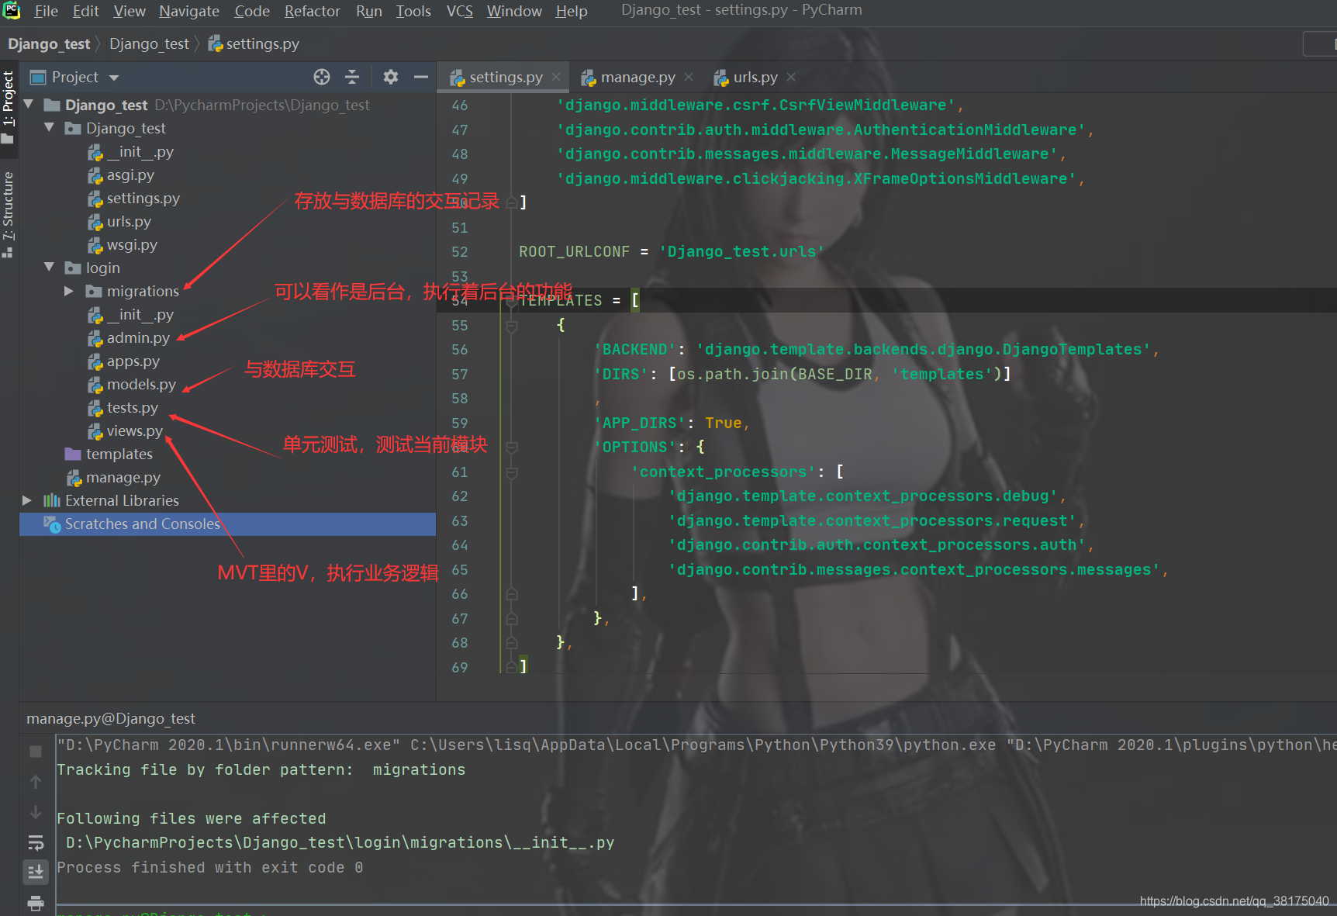Click the down arrow icon in console

36,812
